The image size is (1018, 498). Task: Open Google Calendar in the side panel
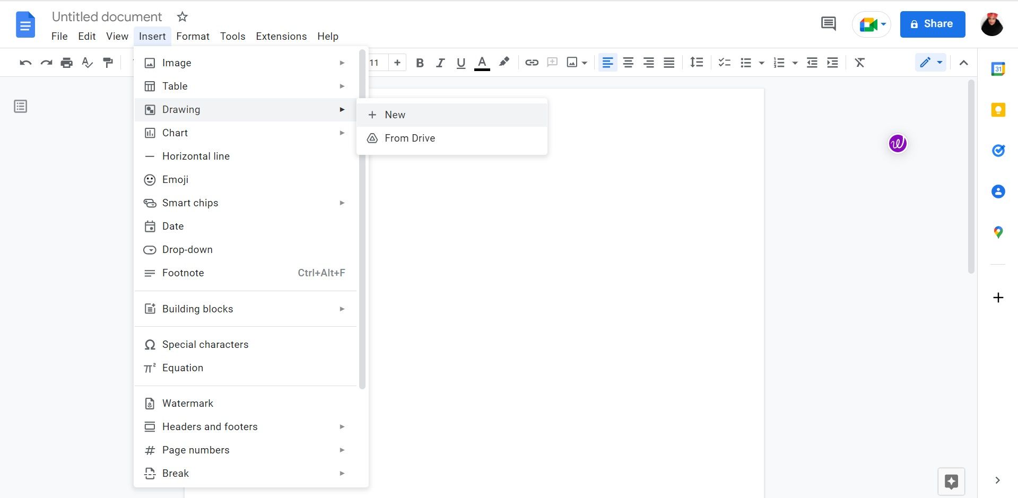tap(998, 69)
